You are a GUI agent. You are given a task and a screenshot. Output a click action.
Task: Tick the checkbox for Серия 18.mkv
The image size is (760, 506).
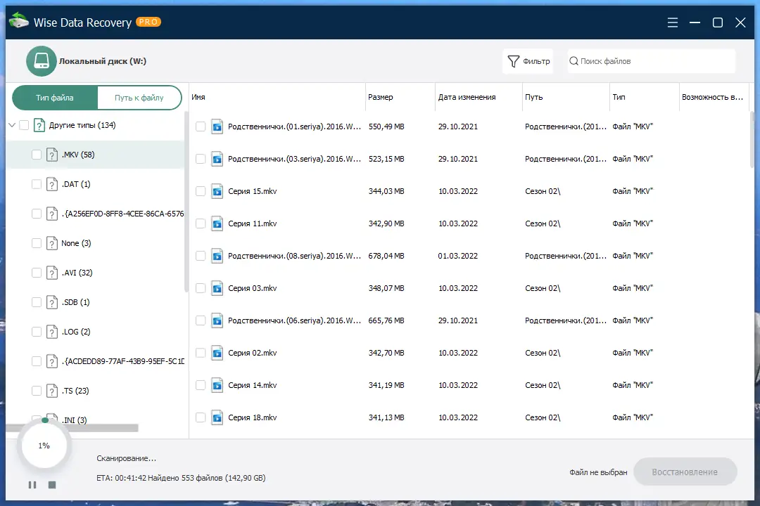point(200,417)
